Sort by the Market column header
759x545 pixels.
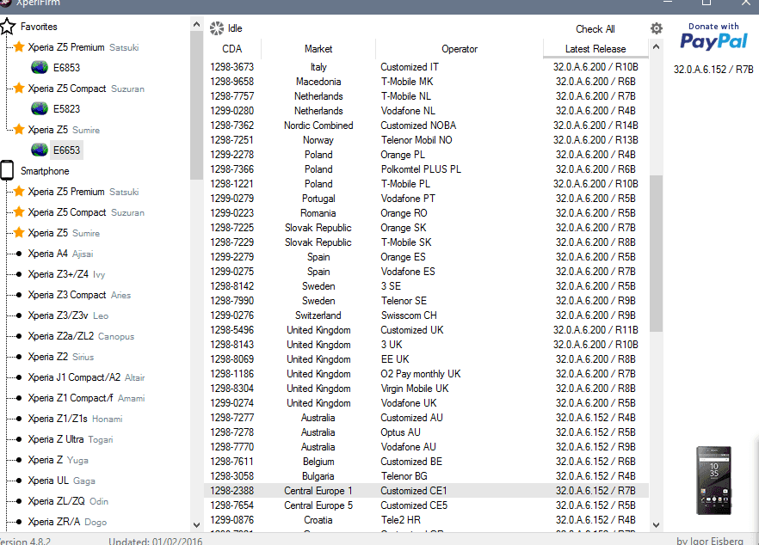pyautogui.click(x=318, y=49)
